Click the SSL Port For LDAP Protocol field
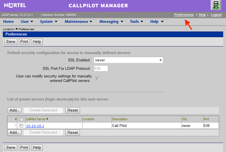 [101, 68]
